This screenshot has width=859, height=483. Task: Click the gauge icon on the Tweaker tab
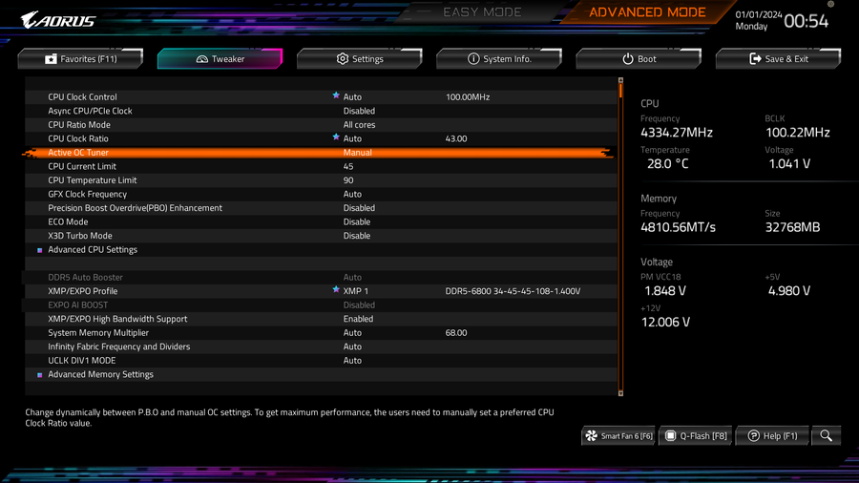pos(201,58)
